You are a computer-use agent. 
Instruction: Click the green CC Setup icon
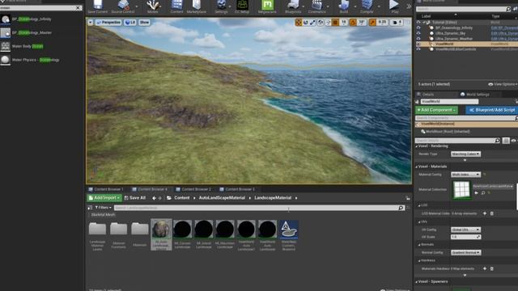(242, 6)
